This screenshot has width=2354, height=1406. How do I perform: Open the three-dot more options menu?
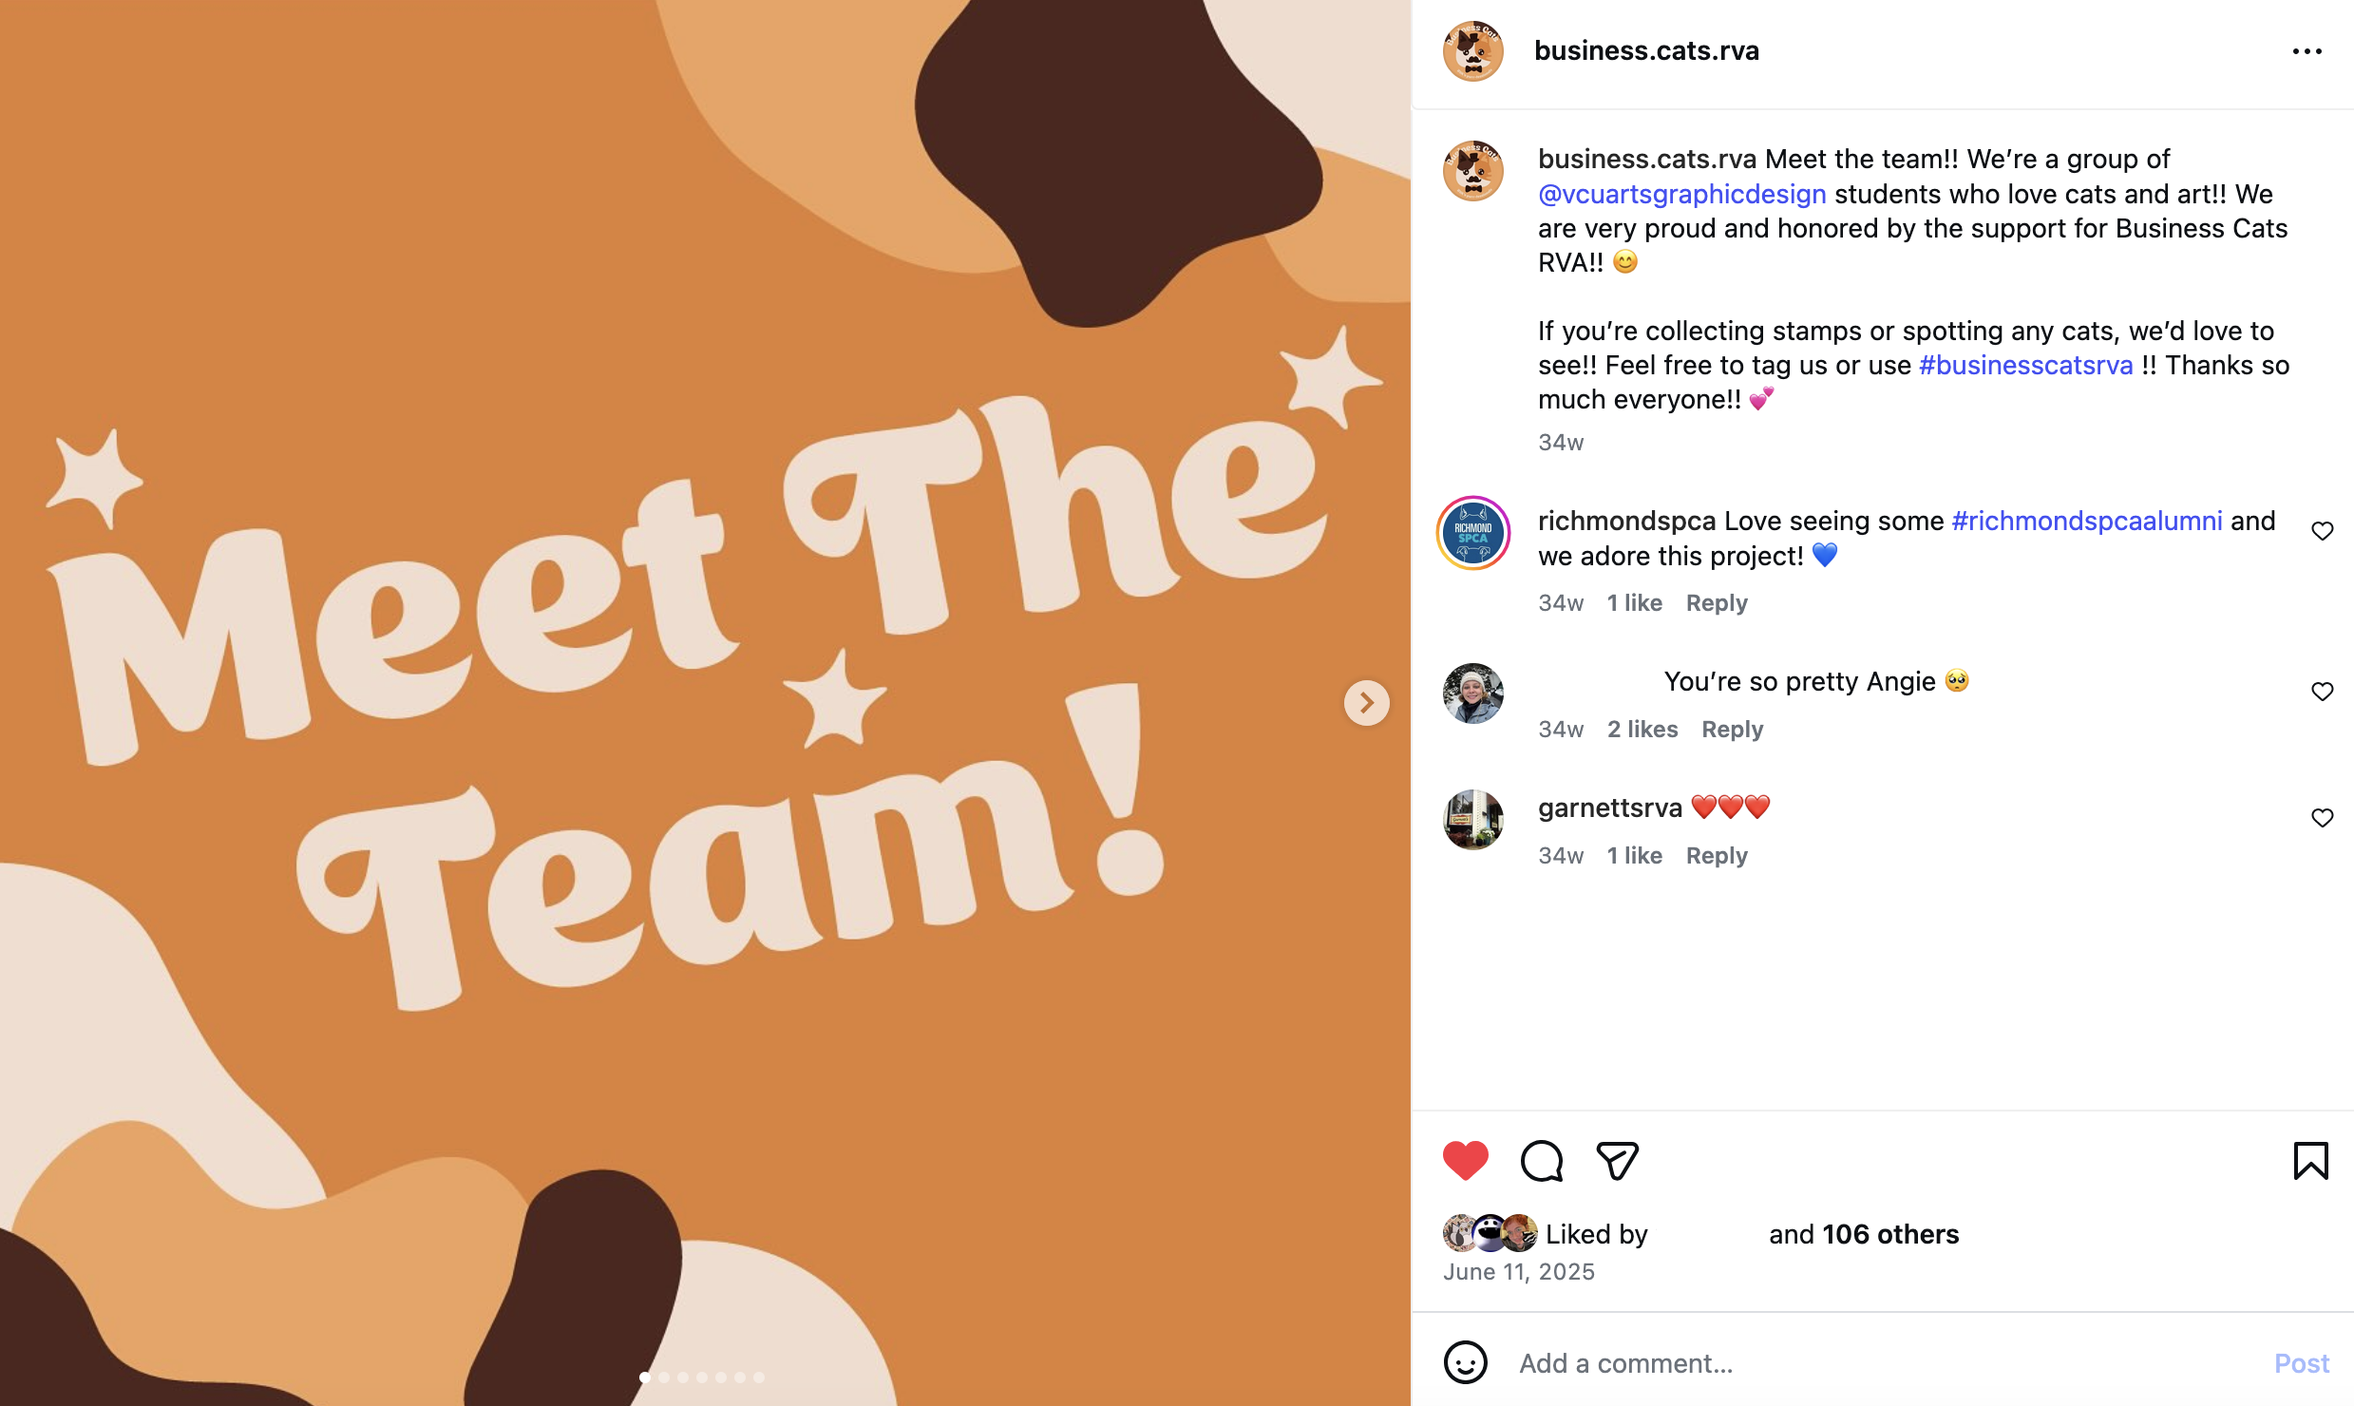coord(2307,51)
